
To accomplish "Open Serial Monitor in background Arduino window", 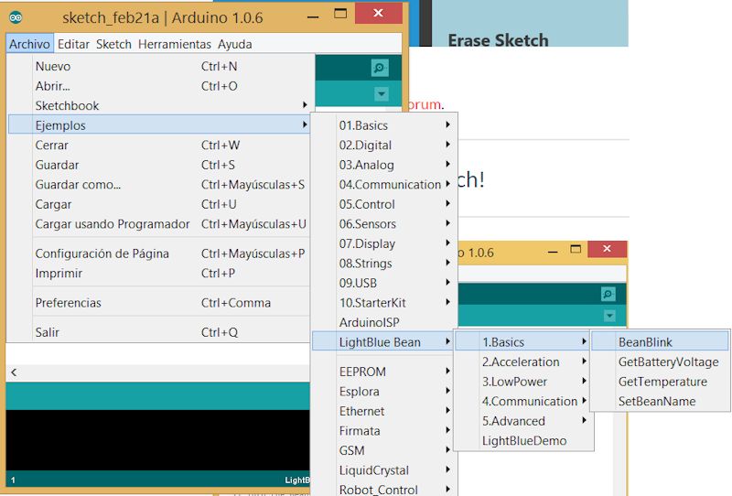I will [x=608, y=294].
